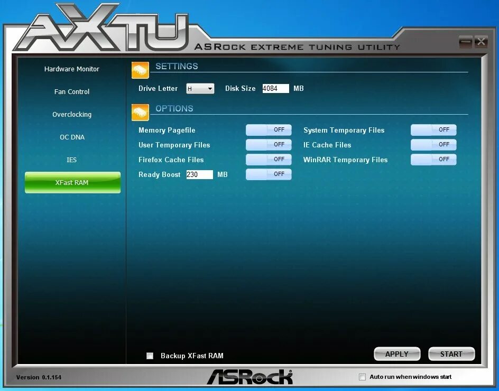Enable Backup XFast RAM checkbox
Viewport: 499px width, 391px height.
click(150, 356)
